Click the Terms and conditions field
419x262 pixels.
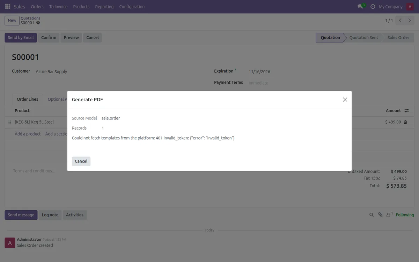(34, 171)
